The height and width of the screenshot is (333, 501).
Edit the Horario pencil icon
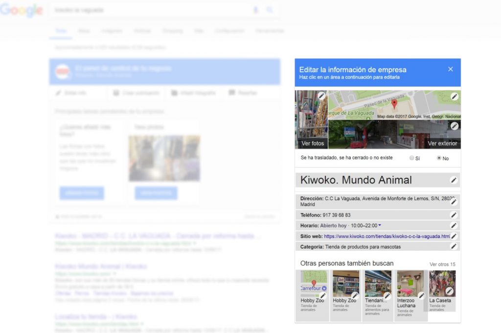(x=454, y=226)
